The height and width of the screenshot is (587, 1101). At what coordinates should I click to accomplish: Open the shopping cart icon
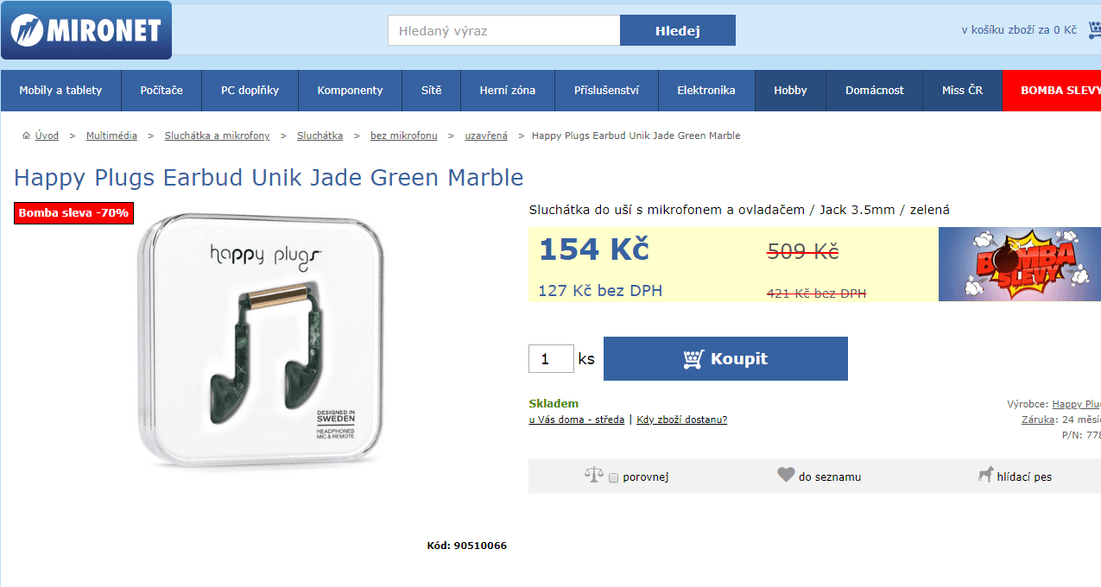(1094, 31)
